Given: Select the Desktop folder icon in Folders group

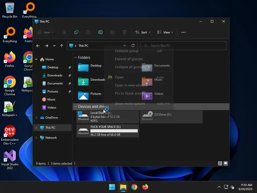Looking at the screenshot, I should coord(83,67).
